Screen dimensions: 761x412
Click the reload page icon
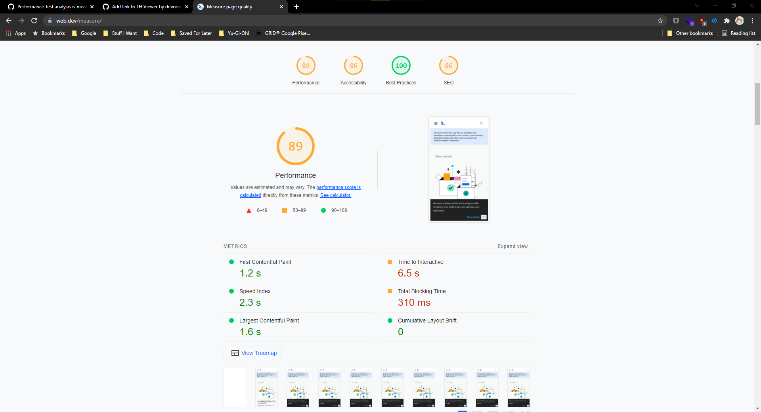tap(34, 21)
